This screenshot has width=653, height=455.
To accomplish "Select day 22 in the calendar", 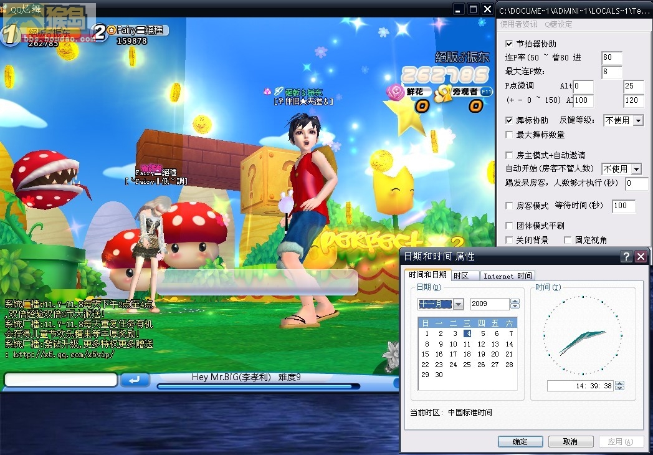I will pyautogui.click(x=425, y=365).
